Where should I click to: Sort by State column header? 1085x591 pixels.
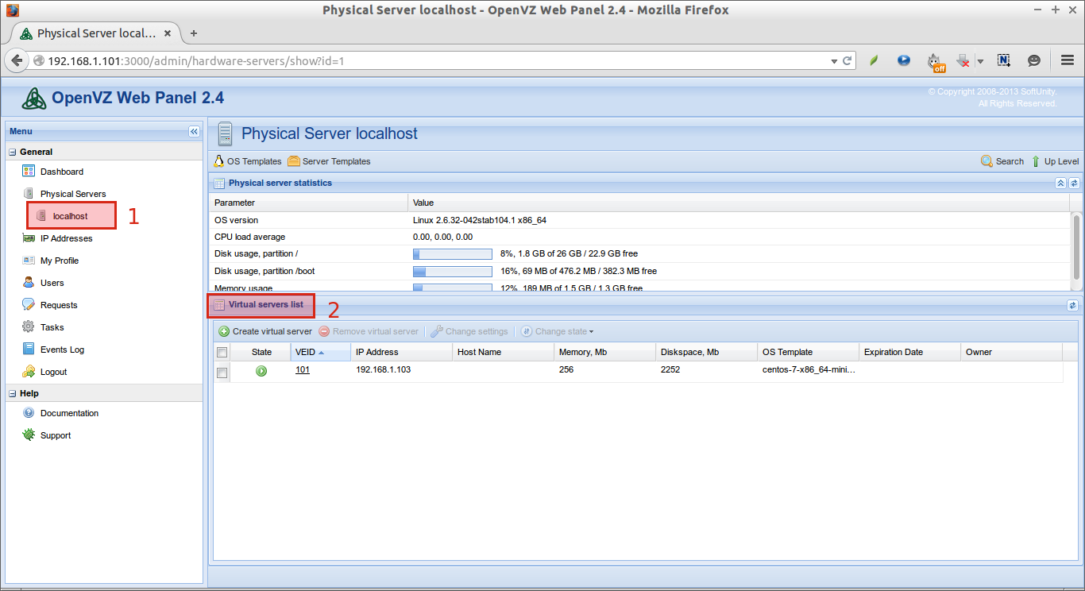(261, 352)
